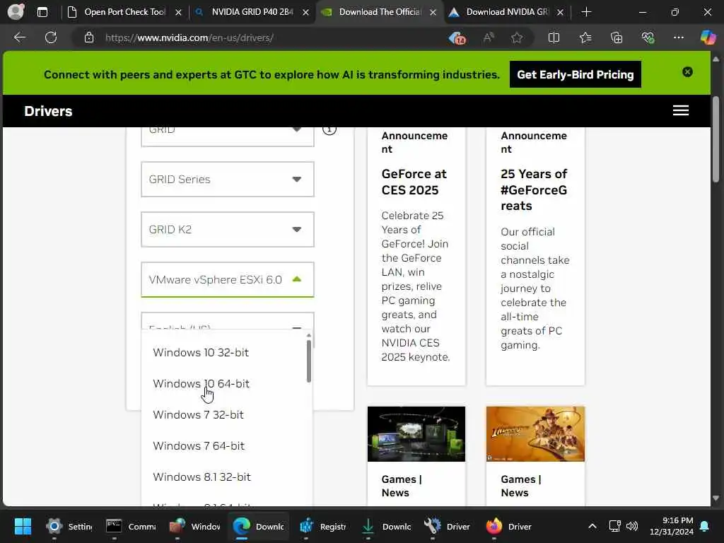Screen dimensions: 724x543
Task: Open the Windows Start menu
Action: point(23,526)
